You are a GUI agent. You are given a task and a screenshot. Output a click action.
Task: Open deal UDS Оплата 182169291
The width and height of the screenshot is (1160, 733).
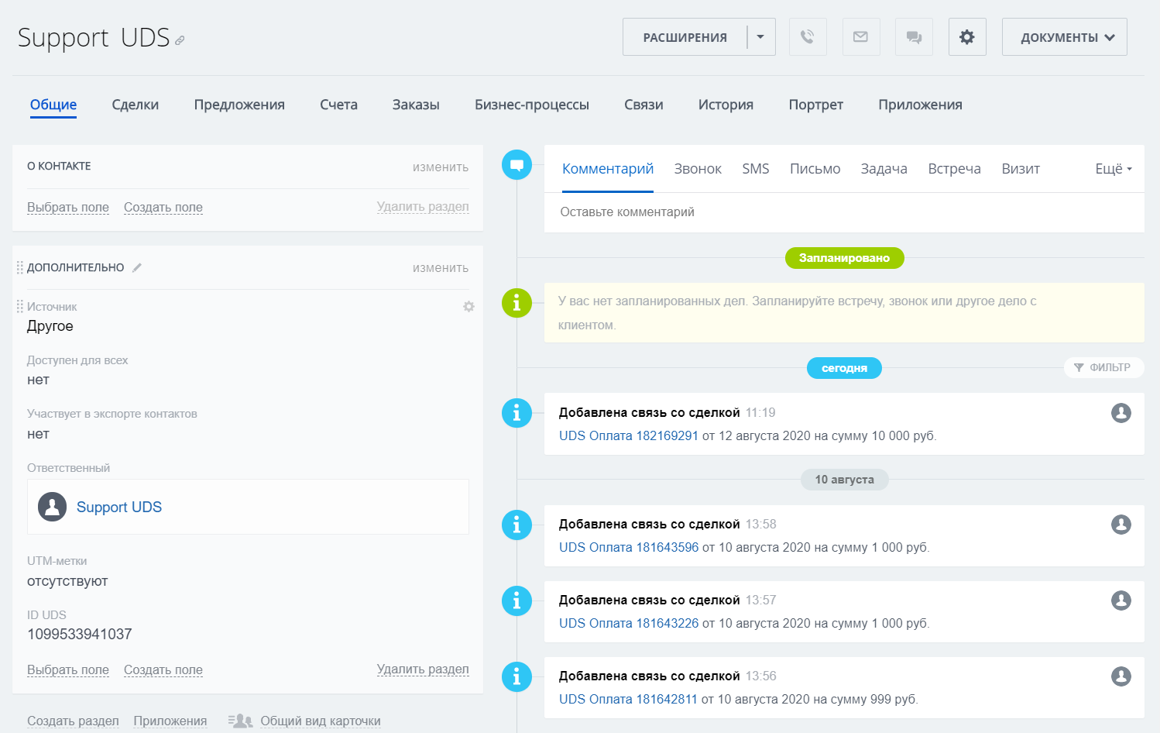[x=629, y=435]
